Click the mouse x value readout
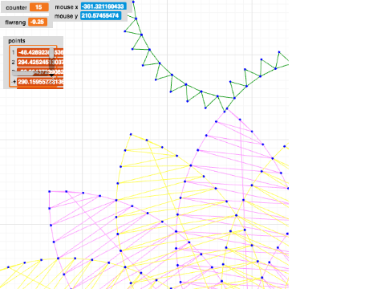This screenshot has height=289, width=385. 103,6
